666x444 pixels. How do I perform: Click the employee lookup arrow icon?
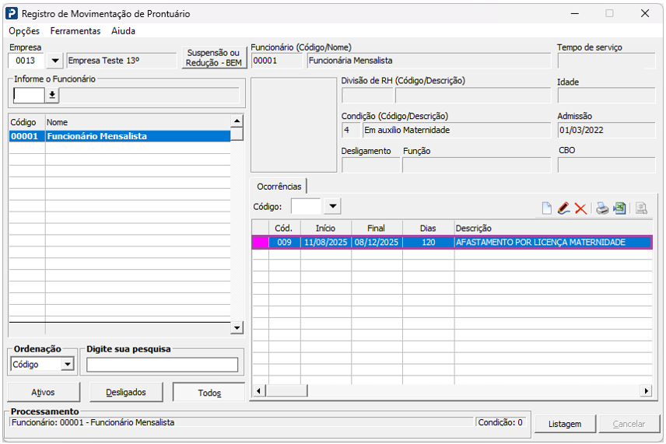[52, 95]
